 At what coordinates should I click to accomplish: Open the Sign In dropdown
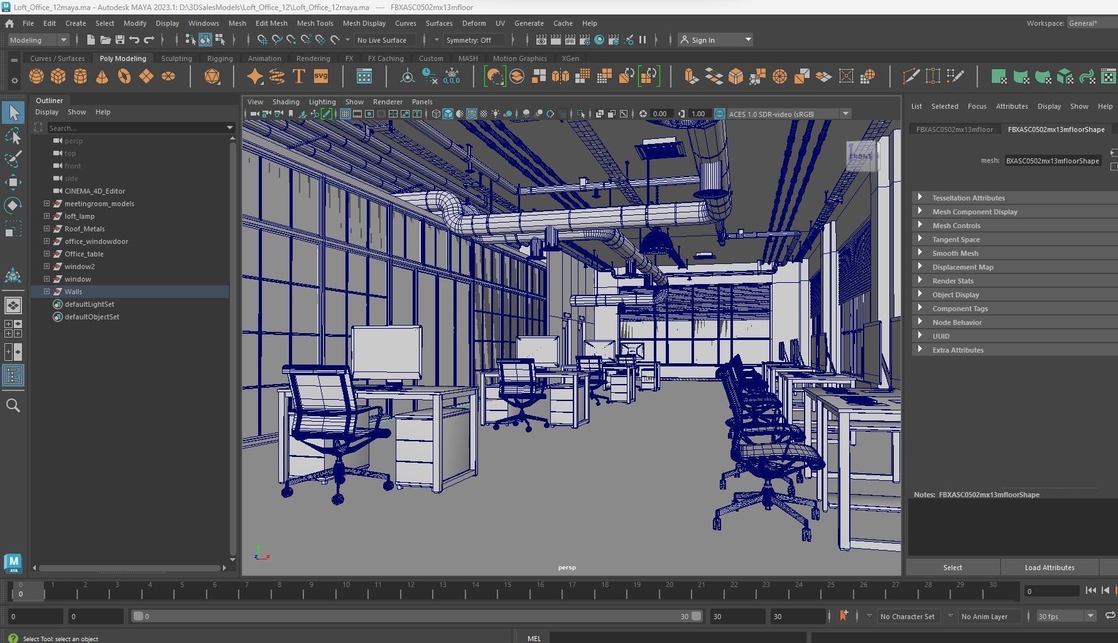point(715,40)
